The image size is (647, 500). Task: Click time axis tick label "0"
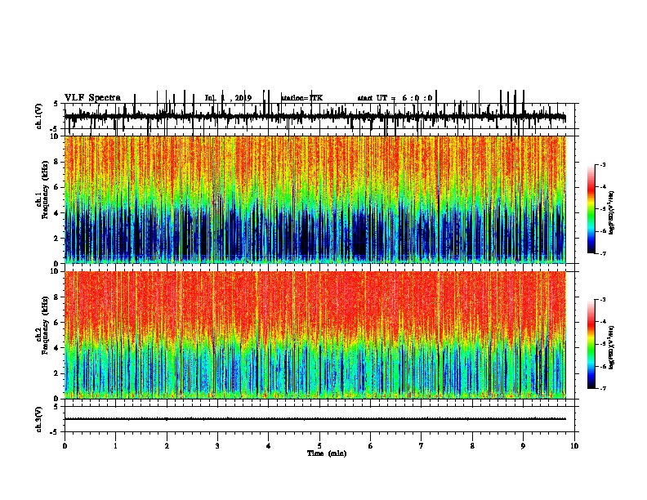65,446
